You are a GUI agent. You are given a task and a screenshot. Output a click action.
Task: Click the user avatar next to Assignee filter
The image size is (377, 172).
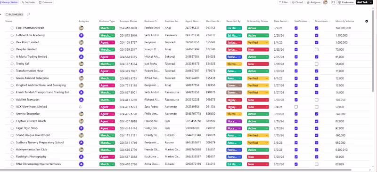(x=325, y=2)
